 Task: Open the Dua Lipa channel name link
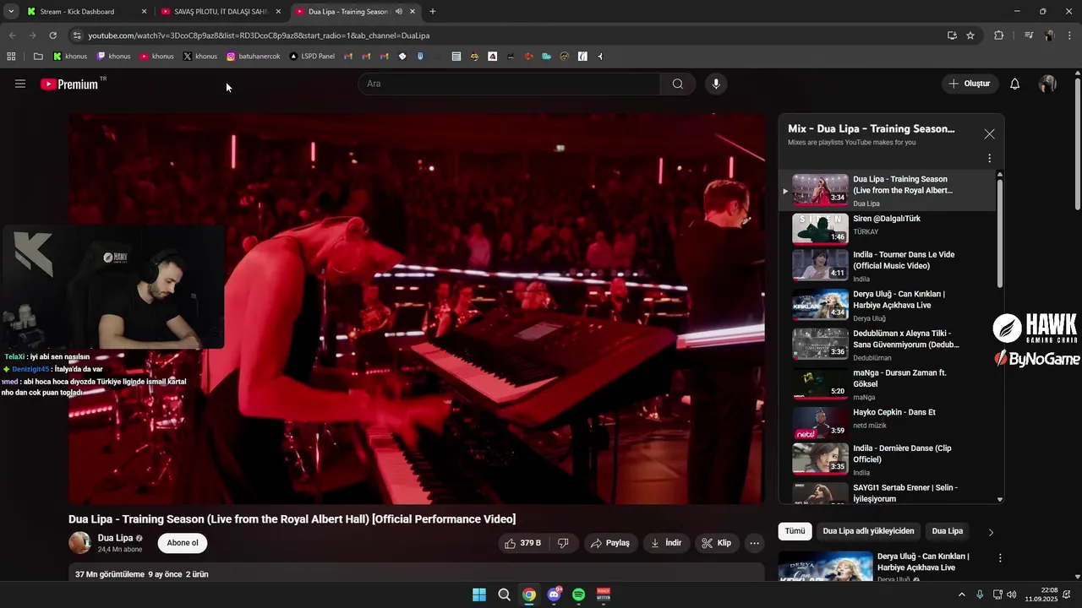click(115, 538)
